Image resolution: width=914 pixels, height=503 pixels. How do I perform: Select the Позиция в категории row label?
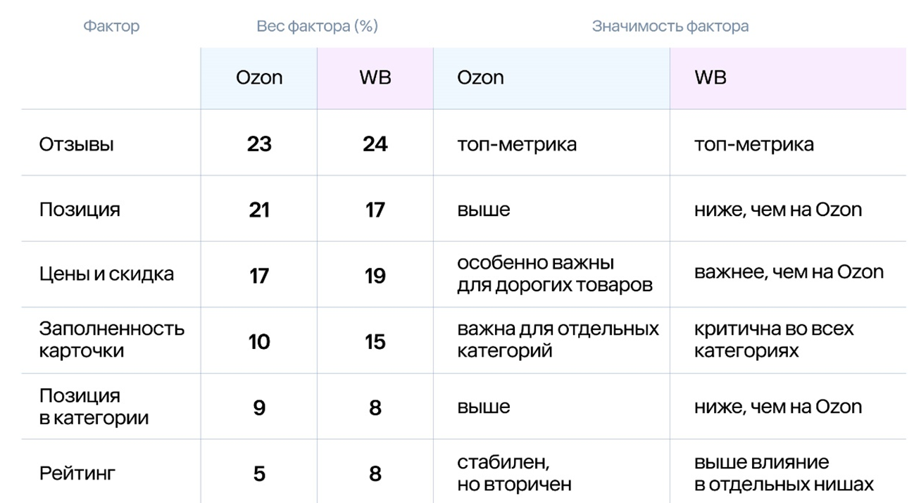(x=94, y=406)
